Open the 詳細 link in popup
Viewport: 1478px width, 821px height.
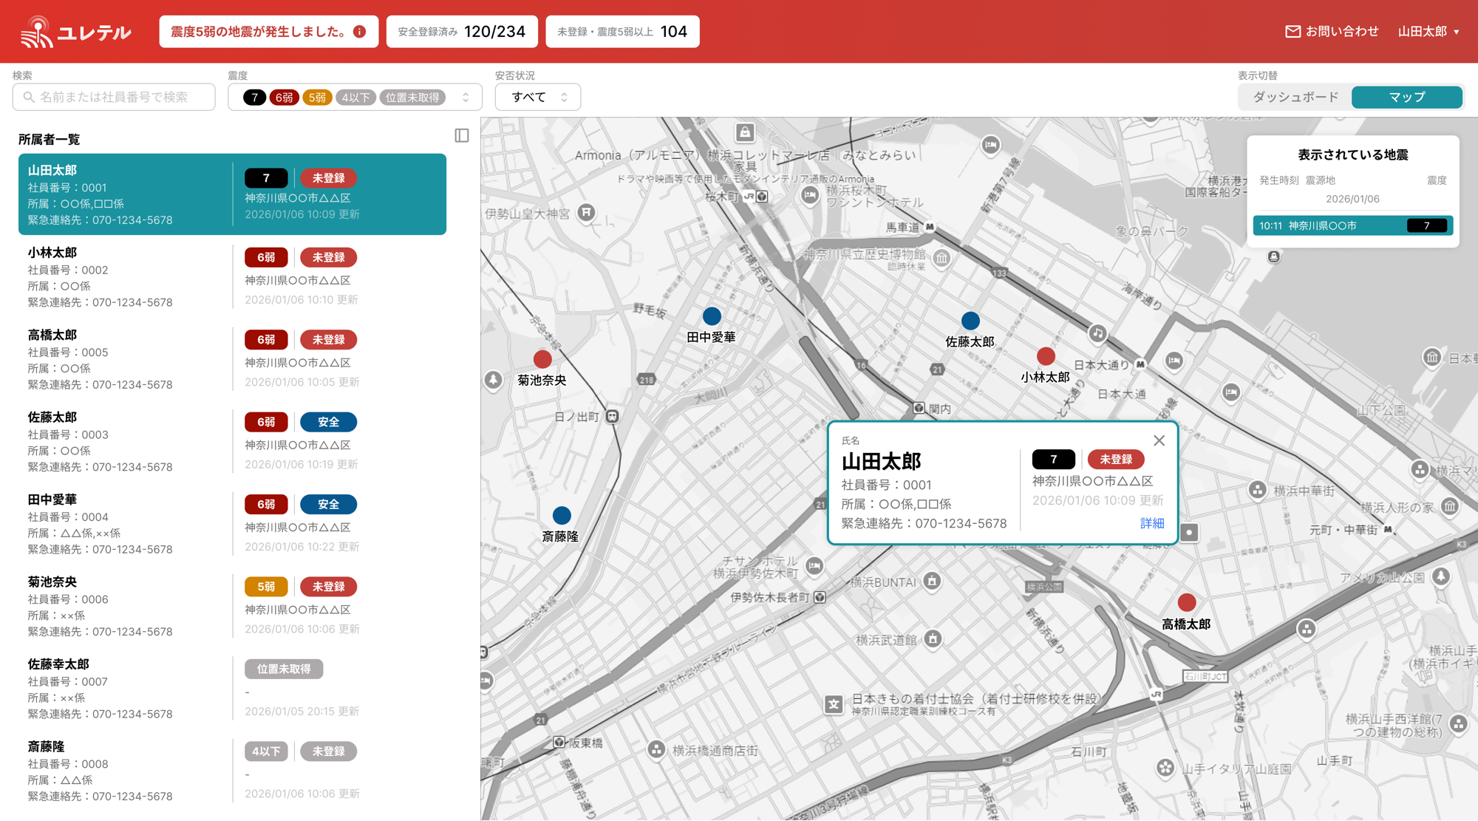(1151, 523)
